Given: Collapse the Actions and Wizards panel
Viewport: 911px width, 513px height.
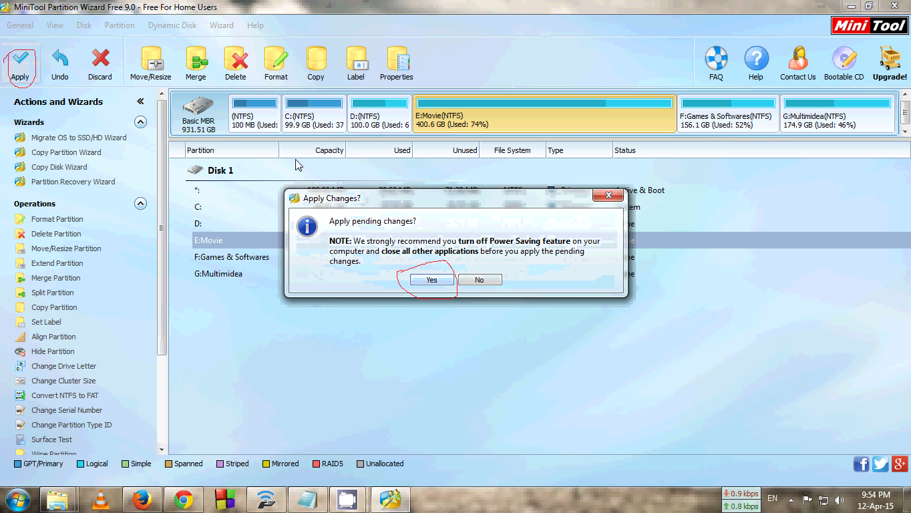Looking at the screenshot, I should tap(140, 102).
